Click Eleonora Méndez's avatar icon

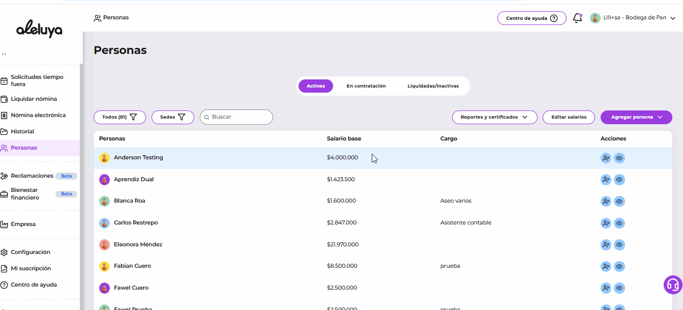(x=104, y=245)
